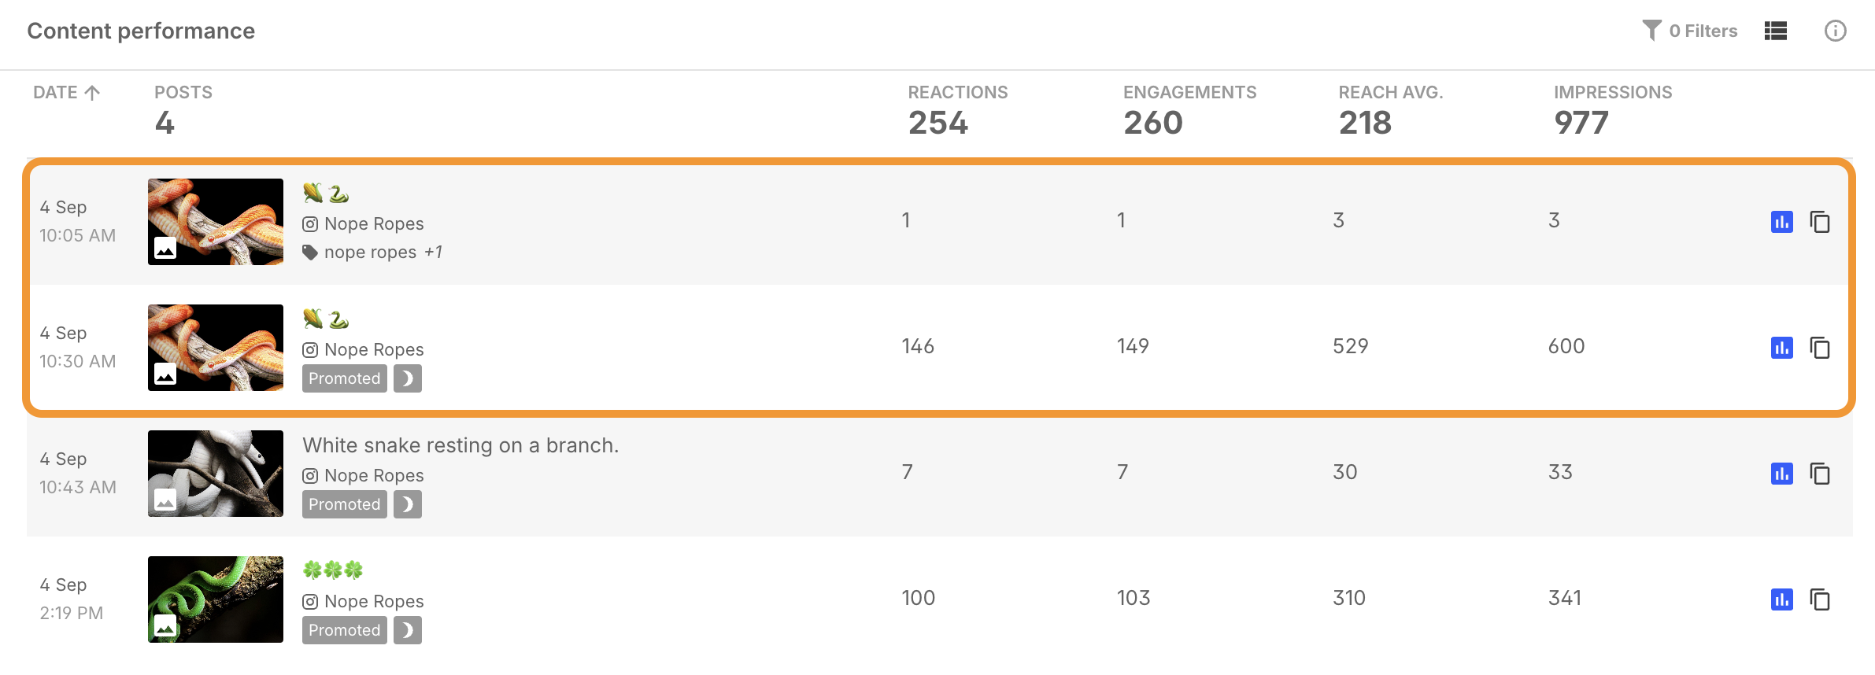View stats chart for 10:05 AM post
This screenshot has height=675, width=1875.
[x=1782, y=222]
